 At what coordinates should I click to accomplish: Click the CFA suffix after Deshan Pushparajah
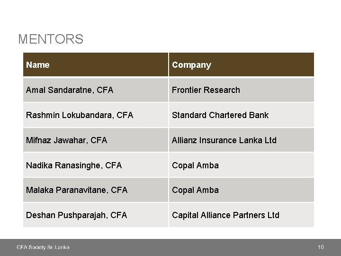(x=118, y=215)
